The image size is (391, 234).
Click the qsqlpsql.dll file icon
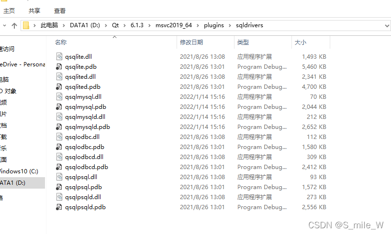(x=59, y=177)
